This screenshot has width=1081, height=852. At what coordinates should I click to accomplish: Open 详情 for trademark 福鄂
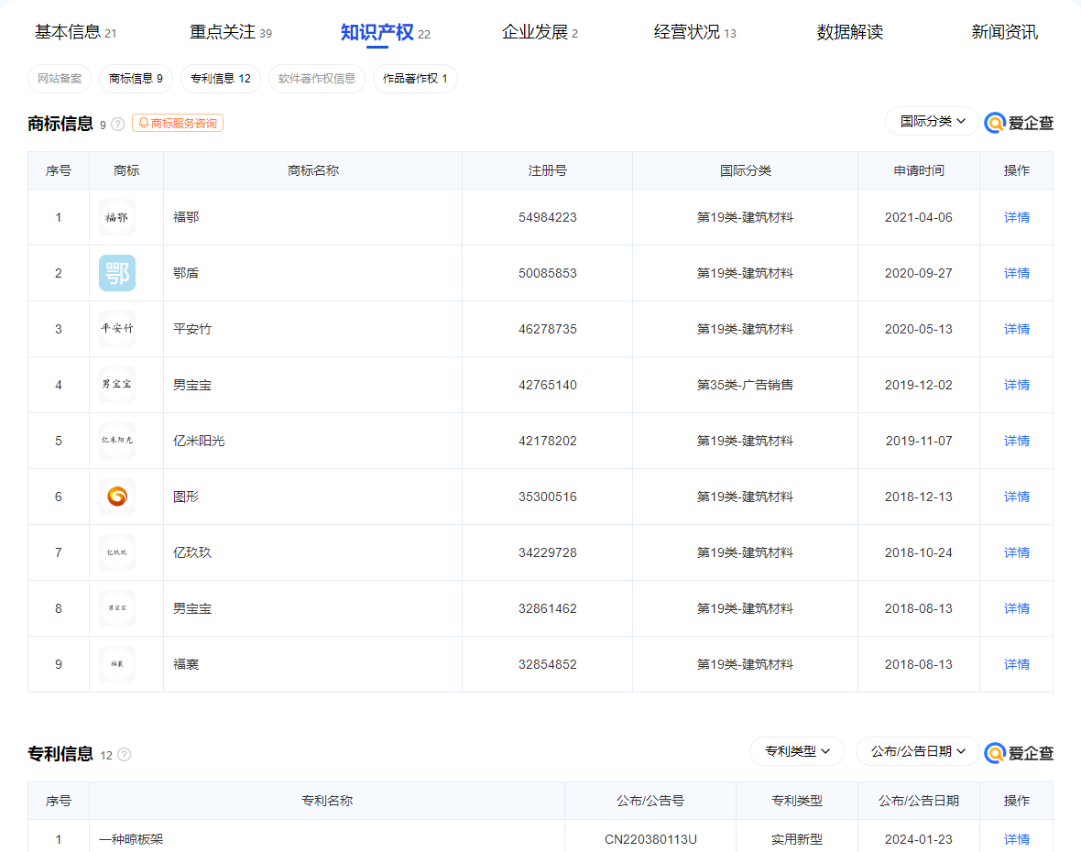pyautogui.click(x=1017, y=217)
